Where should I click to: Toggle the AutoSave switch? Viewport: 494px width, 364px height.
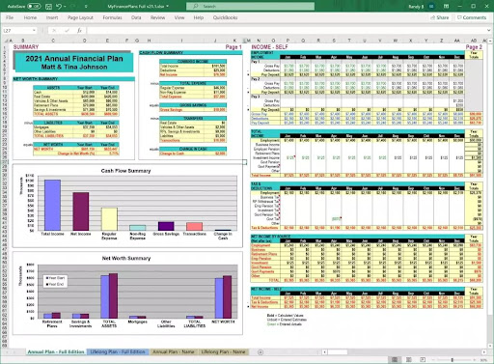click(x=34, y=6)
